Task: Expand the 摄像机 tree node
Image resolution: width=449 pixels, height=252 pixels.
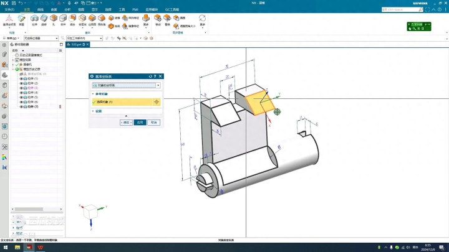Action: click(x=13, y=65)
